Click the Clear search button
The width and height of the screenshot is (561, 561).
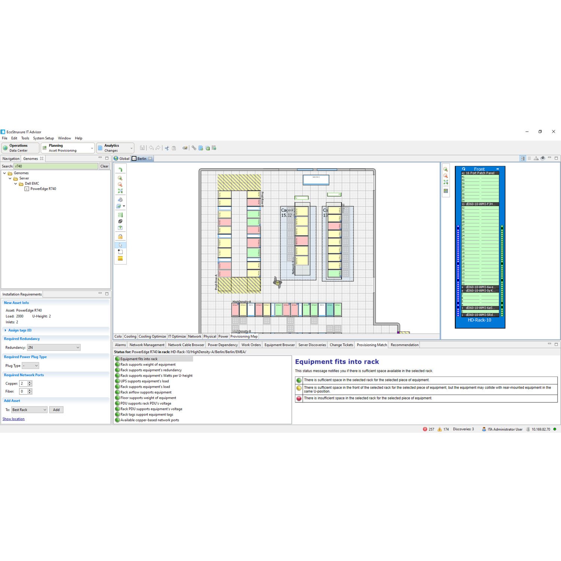point(104,166)
